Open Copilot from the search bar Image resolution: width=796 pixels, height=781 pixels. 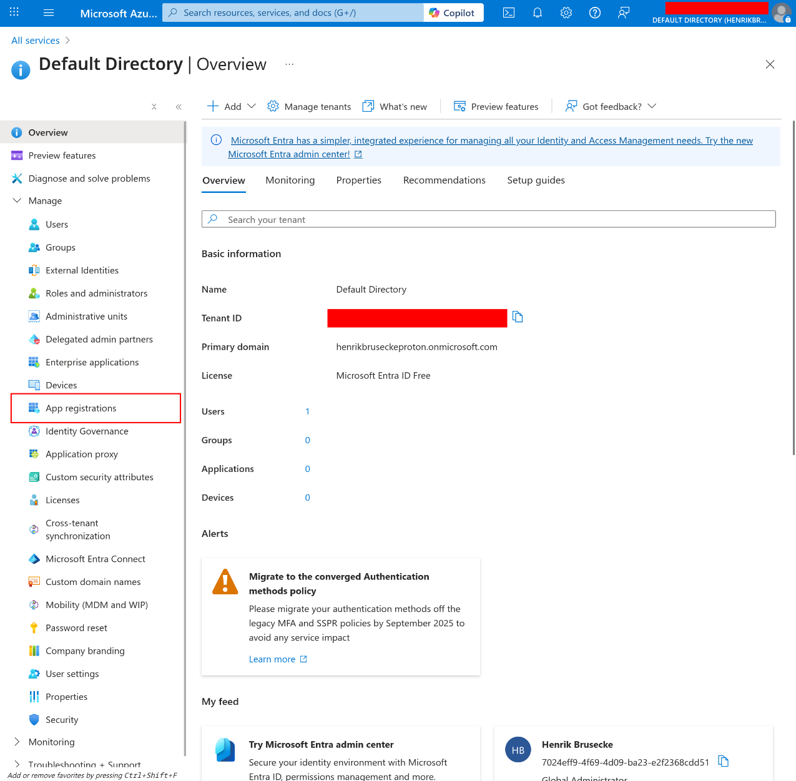[453, 12]
